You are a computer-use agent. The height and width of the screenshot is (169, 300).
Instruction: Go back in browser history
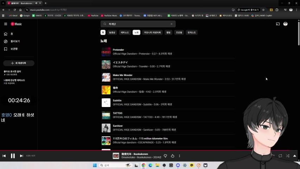tap(4, 10)
